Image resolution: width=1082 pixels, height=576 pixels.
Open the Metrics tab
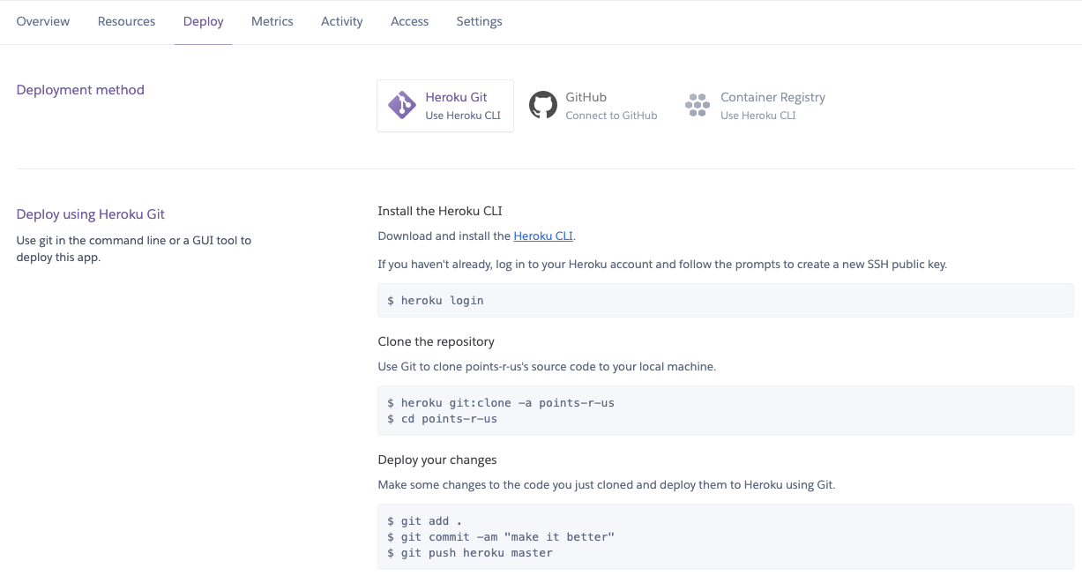point(272,21)
